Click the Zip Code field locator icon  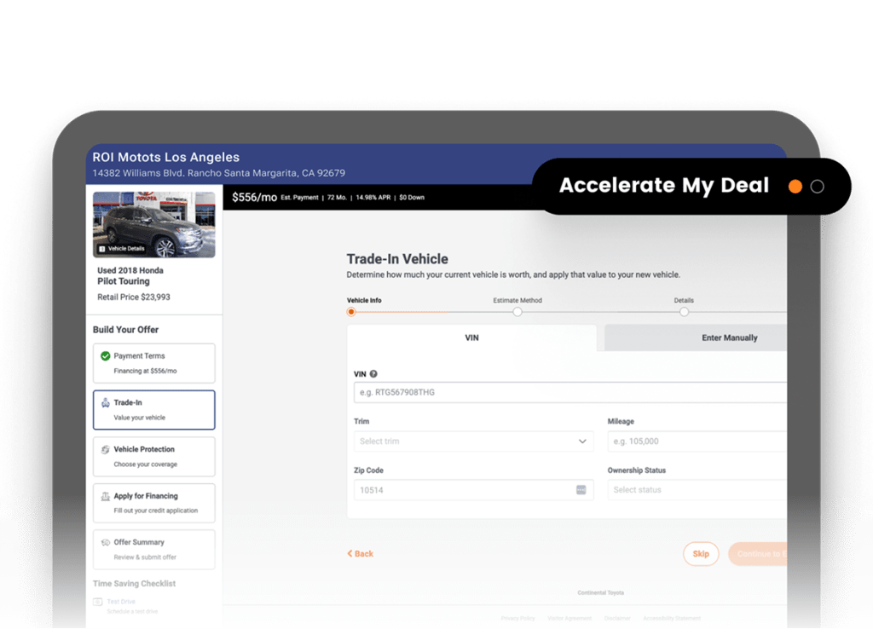point(581,490)
